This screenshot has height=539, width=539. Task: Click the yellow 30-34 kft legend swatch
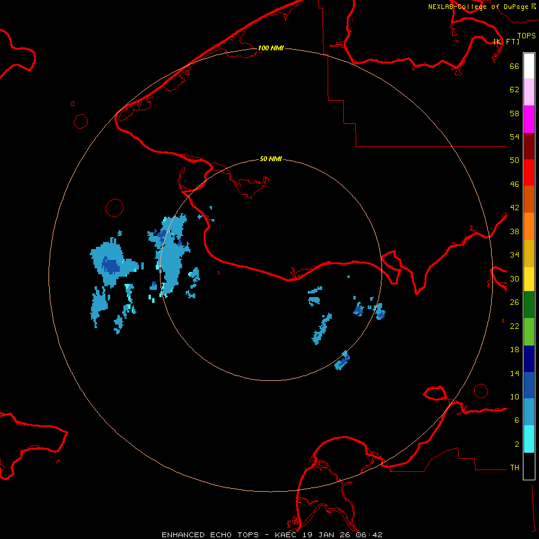pos(529,278)
